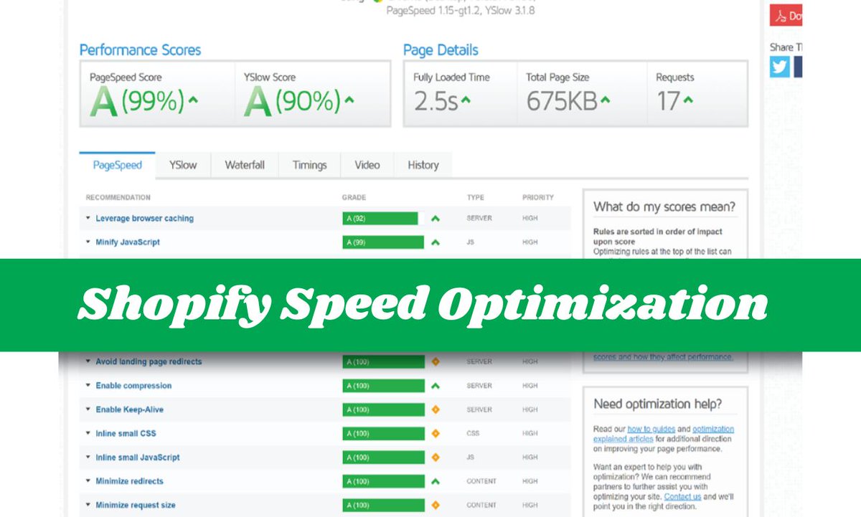Click orange diamond for Inline small CSS
861x517 pixels.
point(436,434)
